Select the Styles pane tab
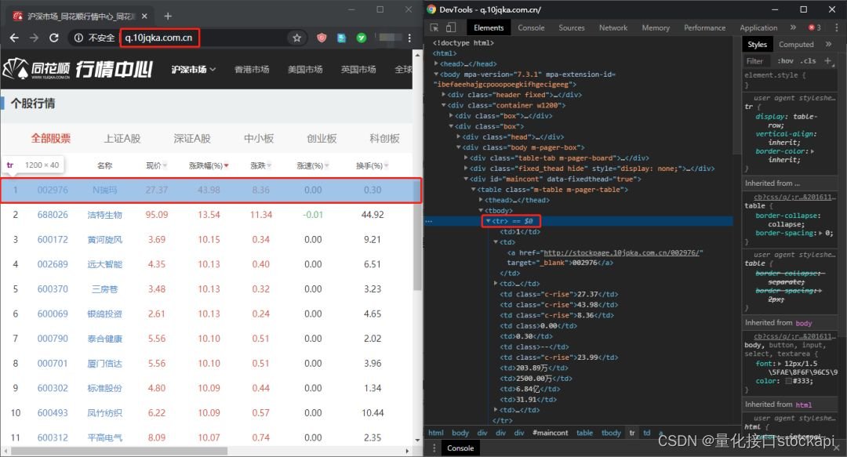This screenshot has height=457, width=847. 757,45
